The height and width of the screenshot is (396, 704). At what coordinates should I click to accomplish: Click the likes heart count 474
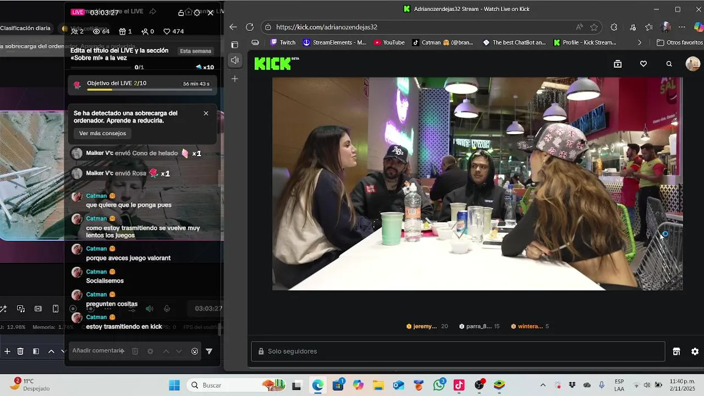tap(174, 31)
